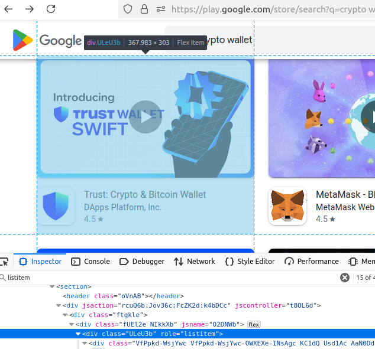
Task: Open the Debugger tab
Action: [x=142, y=262]
